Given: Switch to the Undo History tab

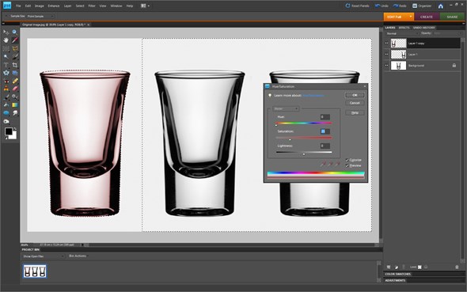Looking at the screenshot, I should (423, 28).
